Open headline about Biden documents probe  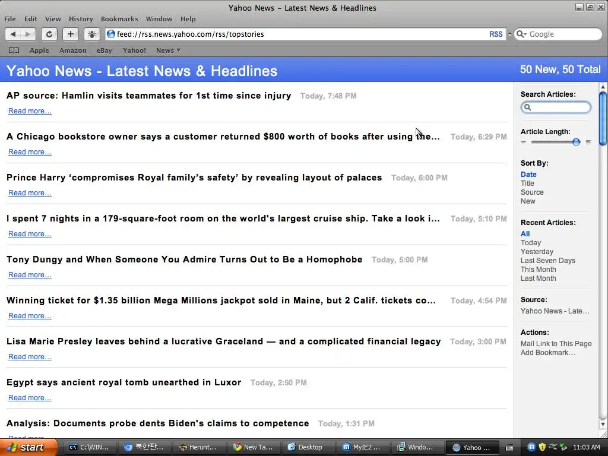(x=158, y=423)
